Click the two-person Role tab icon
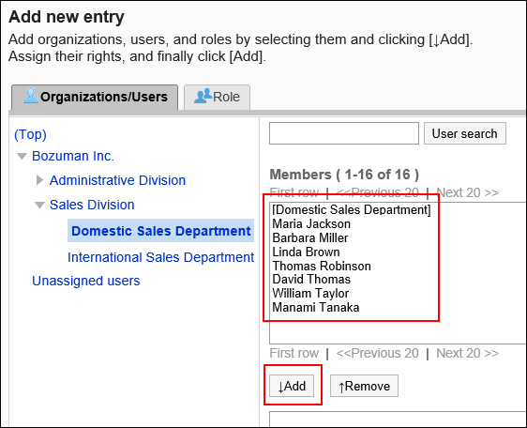527x428 pixels. [x=203, y=96]
